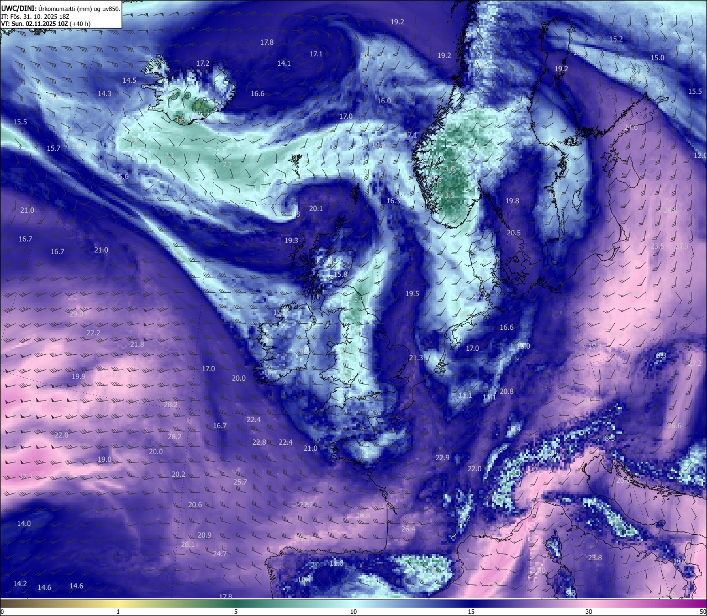Screen dimensions: 707x616
Task: Click the 19.8 value over Sweden
Action: [x=513, y=201]
